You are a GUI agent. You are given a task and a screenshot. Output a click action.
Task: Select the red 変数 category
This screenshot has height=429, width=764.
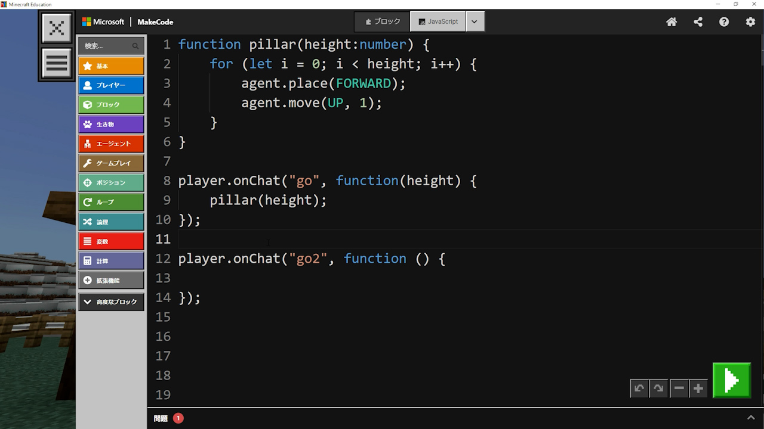tap(111, 241)
